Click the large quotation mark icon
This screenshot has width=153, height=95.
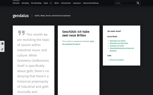[x=21, y=33]
